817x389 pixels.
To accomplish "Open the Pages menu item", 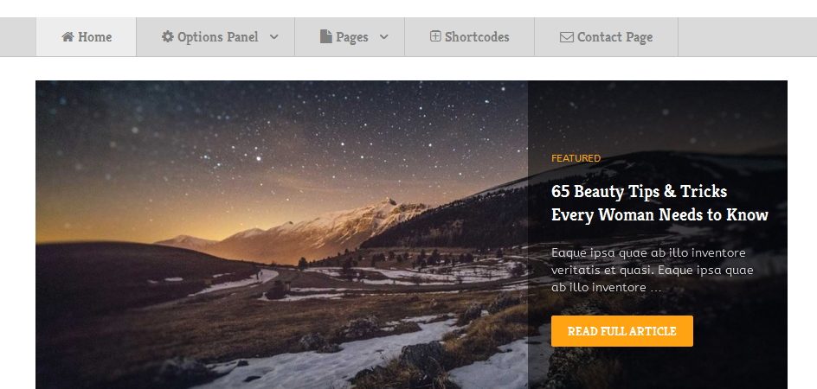I will 350,37.
